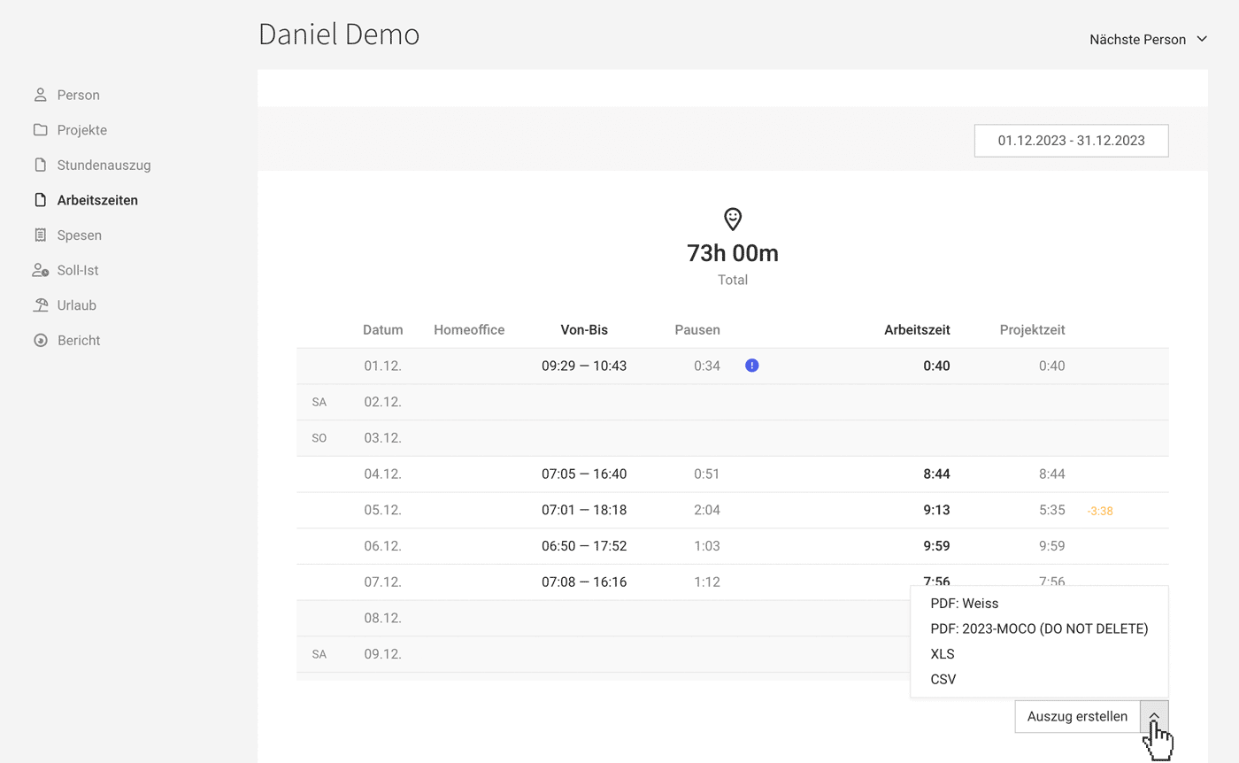Click the Stundenauszug document icon
The width and height of the screenshot is (1239, 763).
(x=40, y=165)
